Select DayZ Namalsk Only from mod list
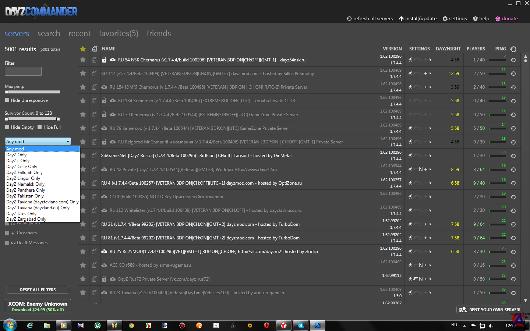This screenshot has height=331, width=530. (25, 184)
